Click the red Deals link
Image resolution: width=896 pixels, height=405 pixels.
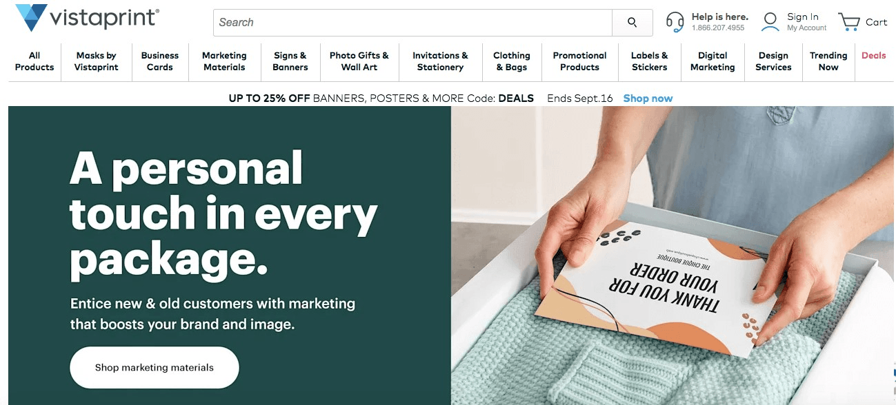tap(873, 56)
